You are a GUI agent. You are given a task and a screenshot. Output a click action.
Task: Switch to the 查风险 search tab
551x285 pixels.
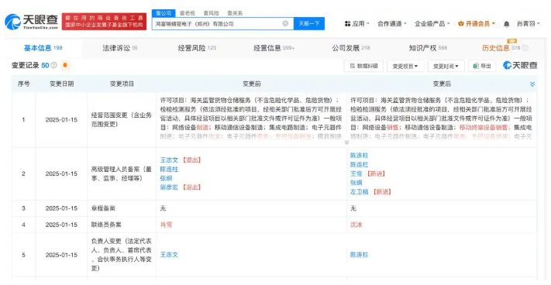pyautogui.click(x=211, y=13)
